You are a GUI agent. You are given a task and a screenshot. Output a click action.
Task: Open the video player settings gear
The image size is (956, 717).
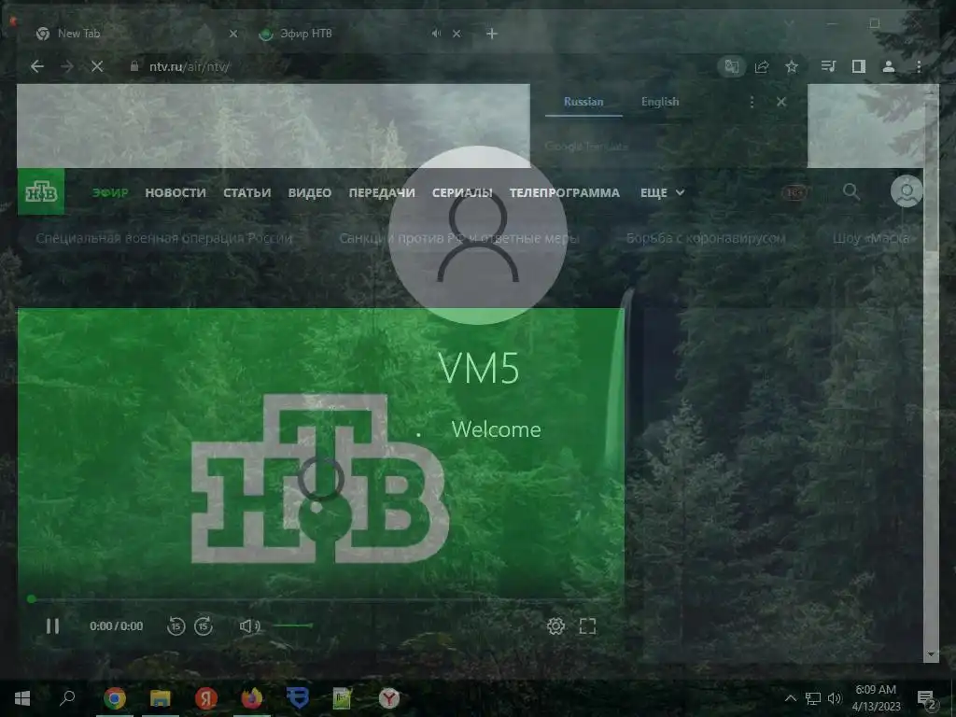[x=555, y=626]
